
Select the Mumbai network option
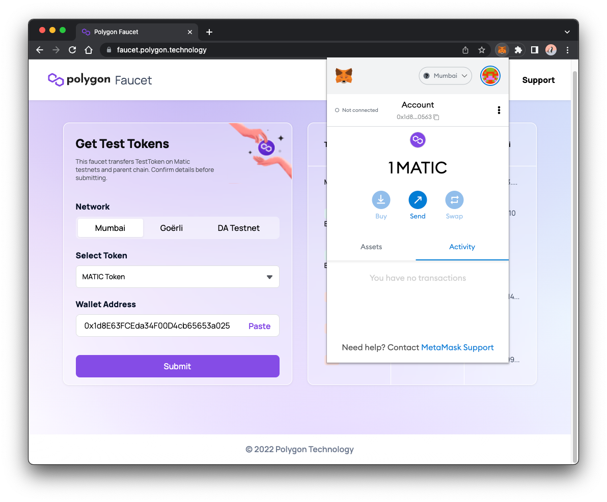pyautogui.click(x=111, y=228)
